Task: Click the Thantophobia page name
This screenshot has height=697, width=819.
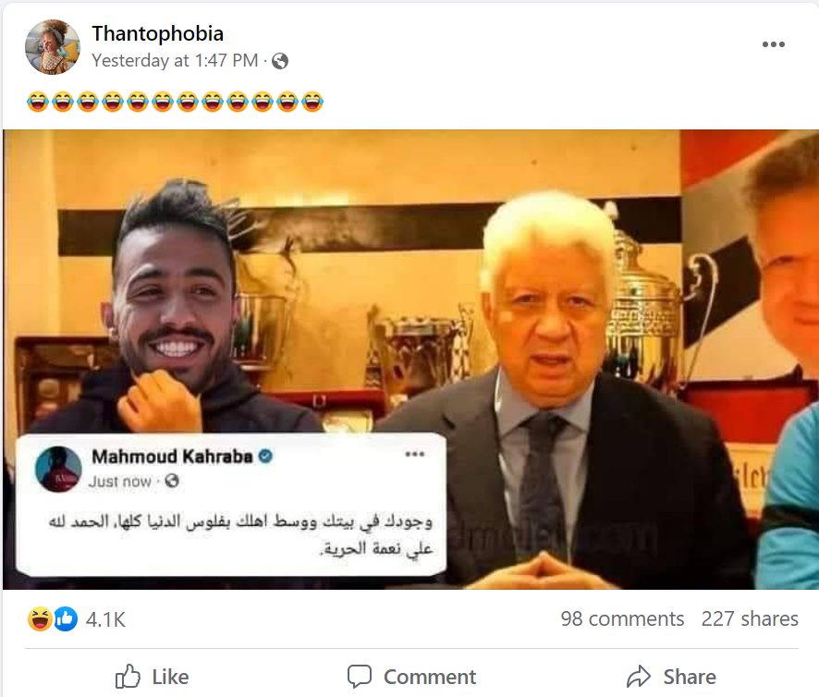Action: [x=158, y=33]
